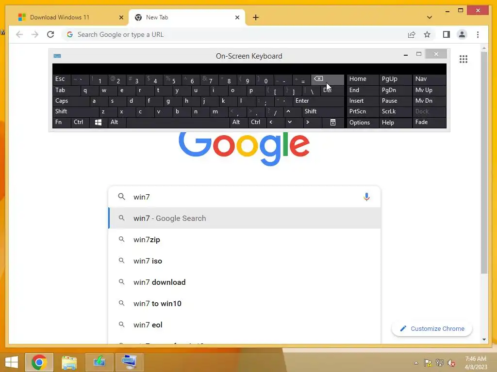The image size is (497, 372).
Task: Click Options key on On-Screen Keyboard
Action: point(363,123)
